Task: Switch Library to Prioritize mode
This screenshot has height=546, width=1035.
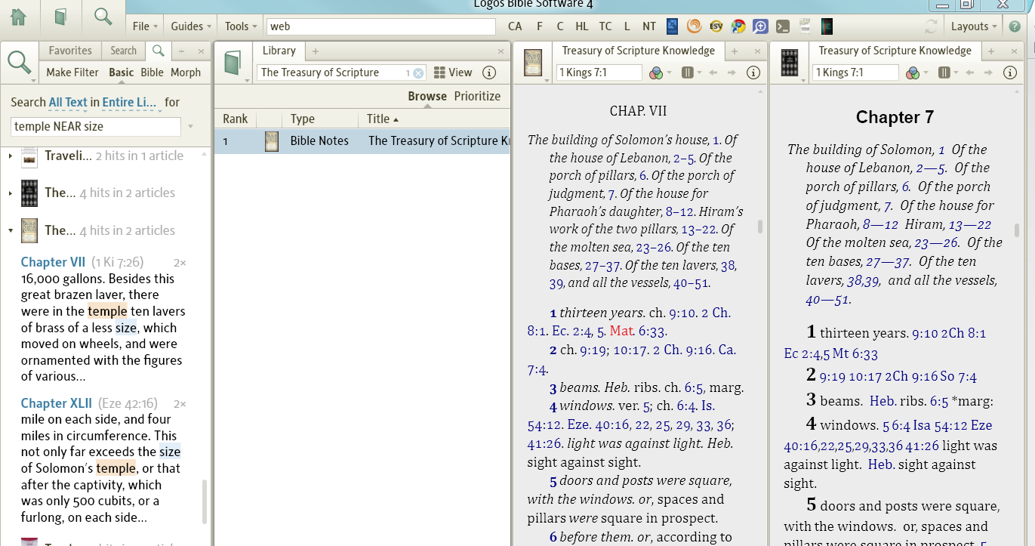Action: point(477,96)
